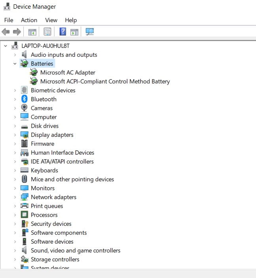Viewport: 256px width, 278px height.
Task: Click the Firmware chip icon
Action: [24, 144]
